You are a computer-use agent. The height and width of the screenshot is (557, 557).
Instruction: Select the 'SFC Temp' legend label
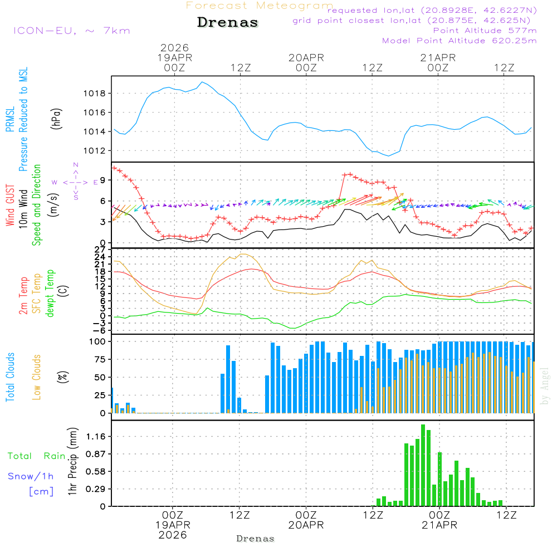37,294
